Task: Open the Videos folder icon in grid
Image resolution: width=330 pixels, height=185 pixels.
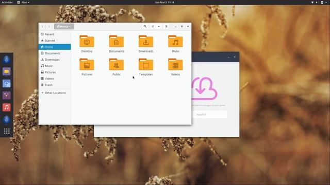Action: [175, 65]
